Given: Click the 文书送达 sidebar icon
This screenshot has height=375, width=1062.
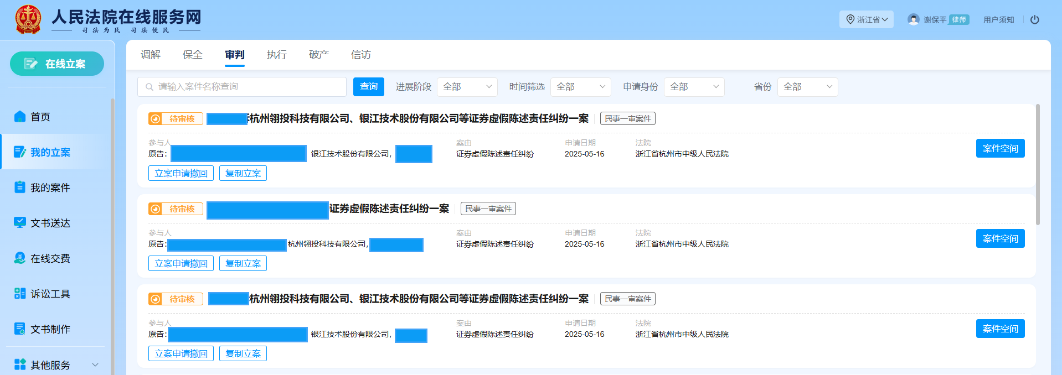Looking at the screenshot, I should point(20,222).
